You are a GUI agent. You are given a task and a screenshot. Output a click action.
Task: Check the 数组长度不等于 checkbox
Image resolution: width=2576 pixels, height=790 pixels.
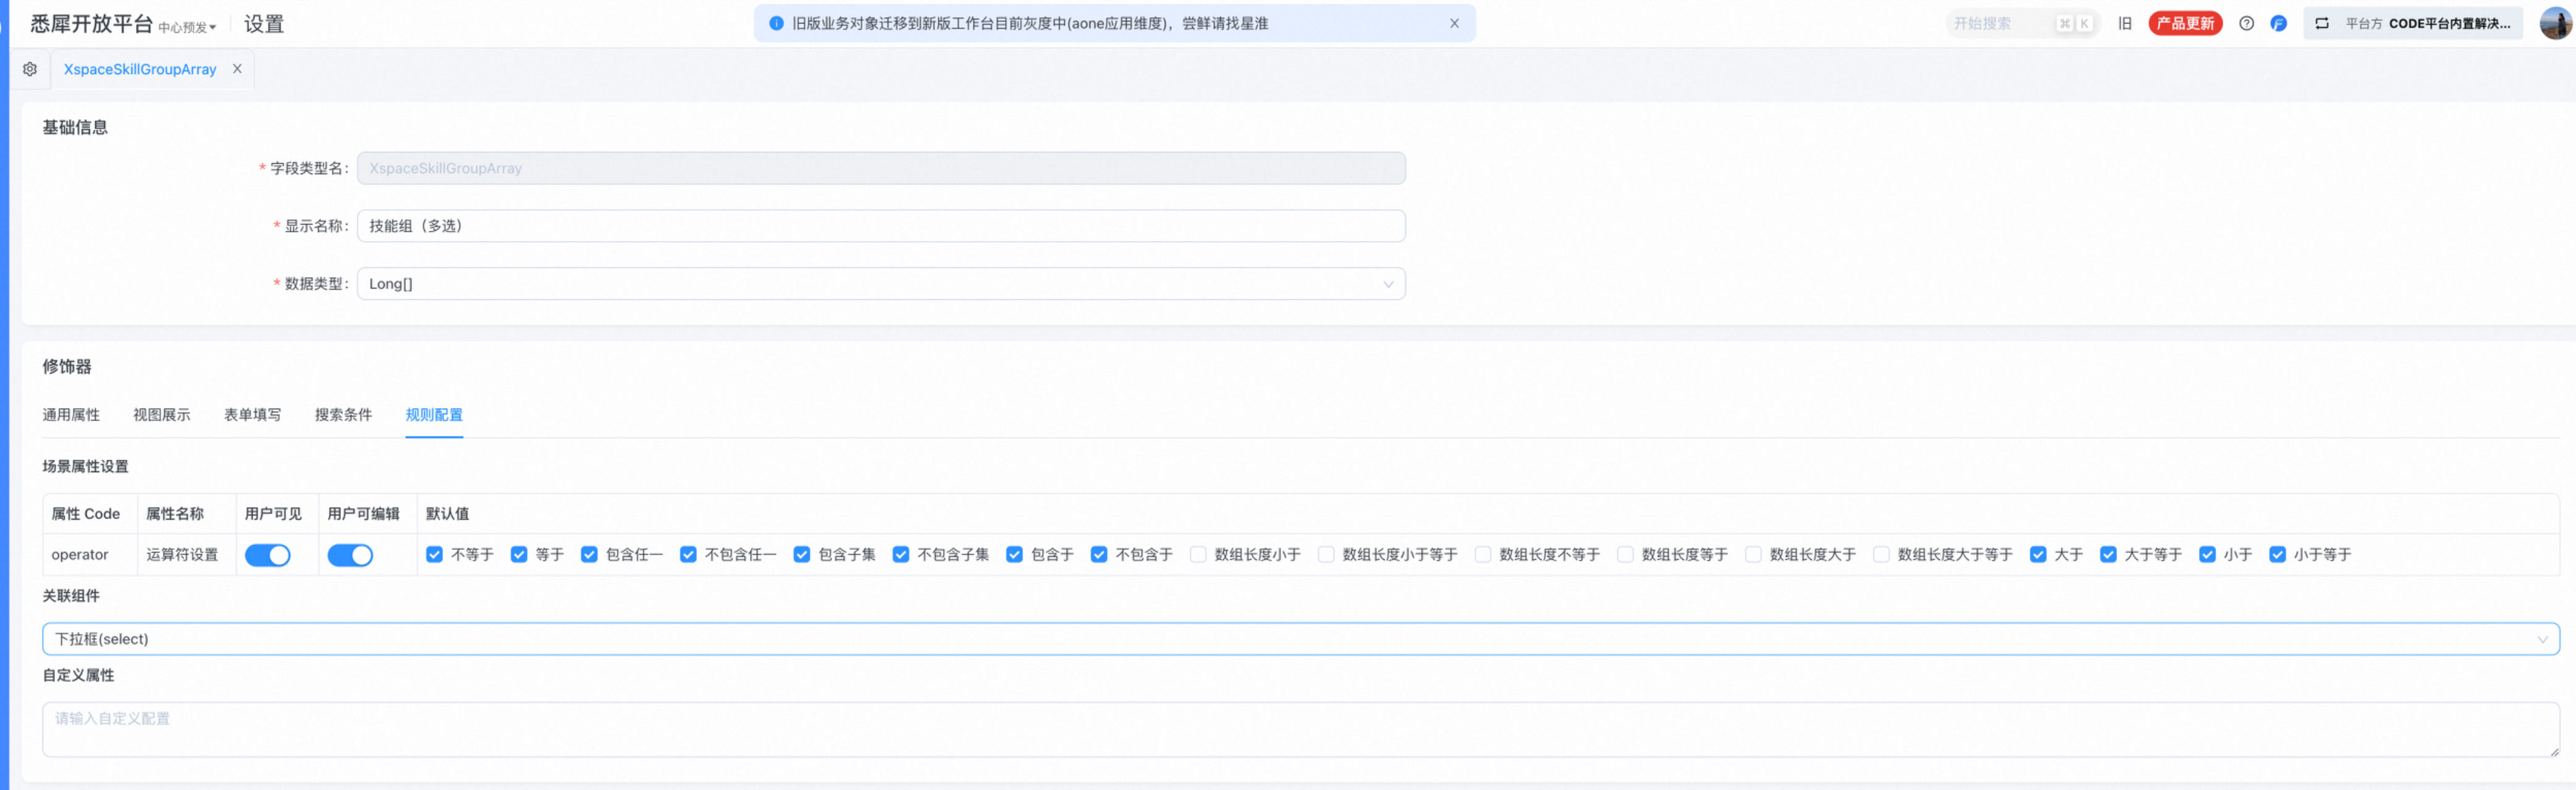pos(1483,554)
